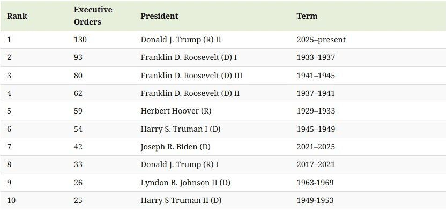Select the Franklin D. Roosevelt (D) I cell
The height and width of the screenshot is (211, 447).
click(189, 57)
